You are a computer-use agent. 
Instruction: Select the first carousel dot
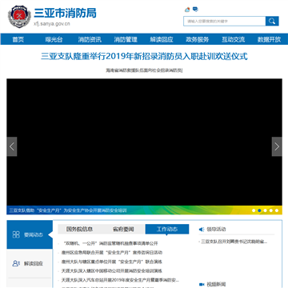point(254,210)
